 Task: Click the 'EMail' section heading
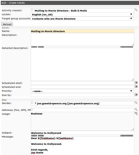(x=4, y=100)
